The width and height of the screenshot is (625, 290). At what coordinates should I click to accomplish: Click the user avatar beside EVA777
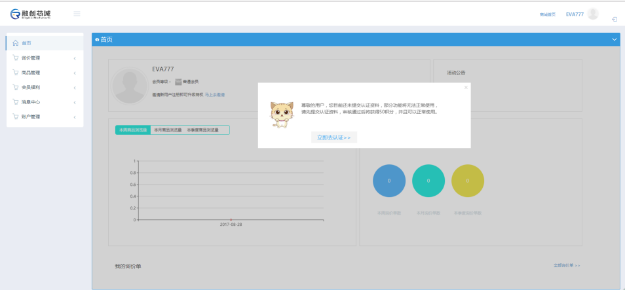click(593, 14)
